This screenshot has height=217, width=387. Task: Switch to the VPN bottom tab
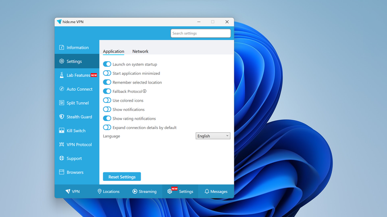(x=73, y=191)
